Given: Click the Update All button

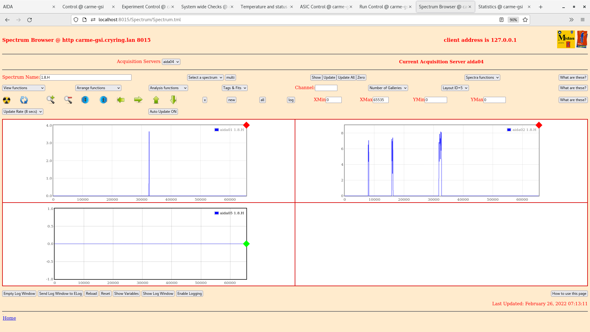Looking at the screenshot, I should point(346,77).
